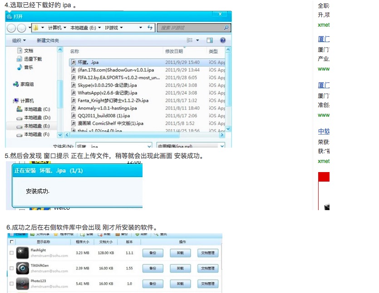
Task: Sort files by the 修改日期 column header
Action: [x=174, y=51]
